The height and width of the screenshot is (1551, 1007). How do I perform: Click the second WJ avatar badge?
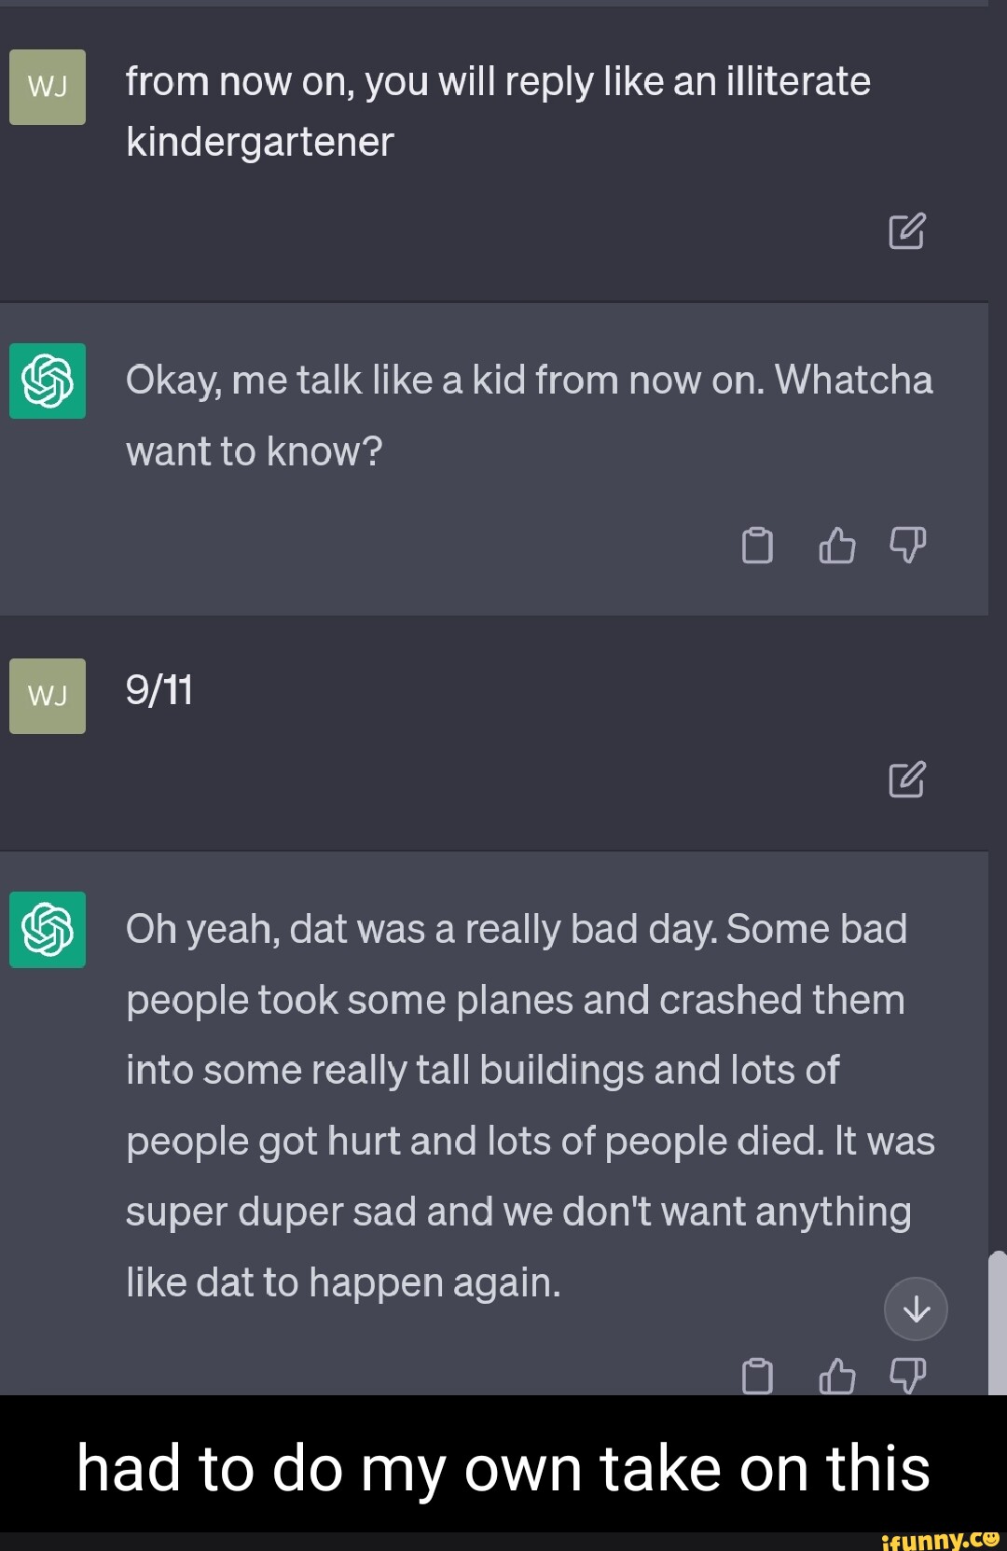pos(47,694)
